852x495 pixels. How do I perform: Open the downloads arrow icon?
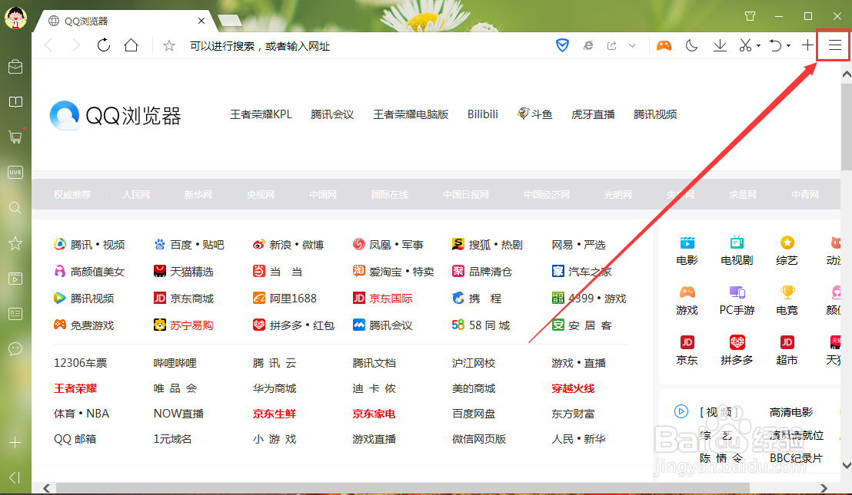click(720, 45)
